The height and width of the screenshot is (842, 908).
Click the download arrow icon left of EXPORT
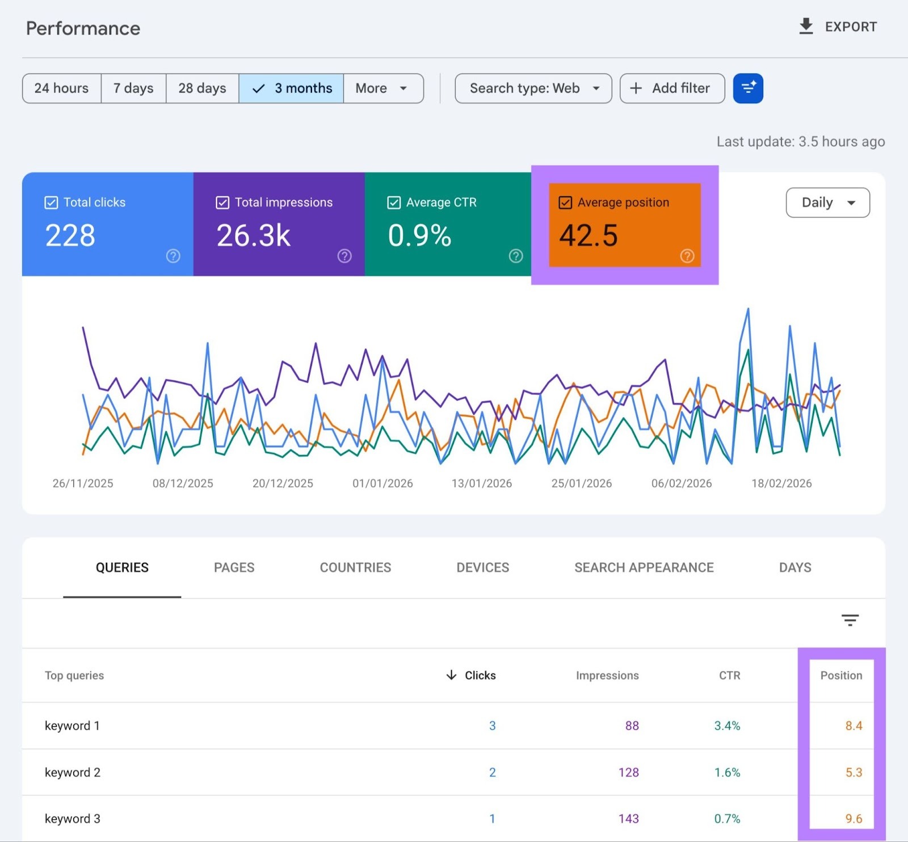pos(806,26)
